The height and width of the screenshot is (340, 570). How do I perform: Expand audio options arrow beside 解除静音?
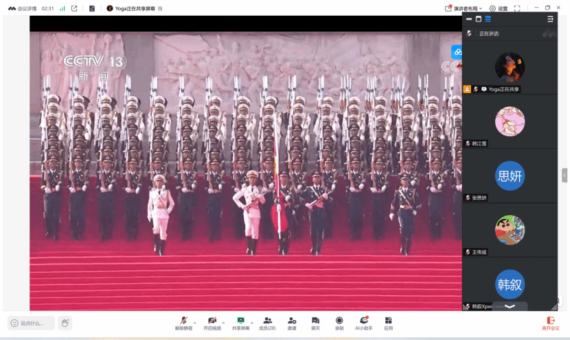click(195, 321)
